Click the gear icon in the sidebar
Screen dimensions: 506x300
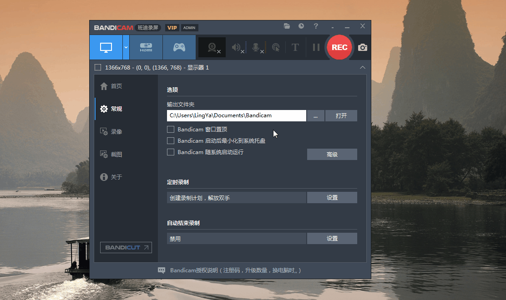[104, 109]
